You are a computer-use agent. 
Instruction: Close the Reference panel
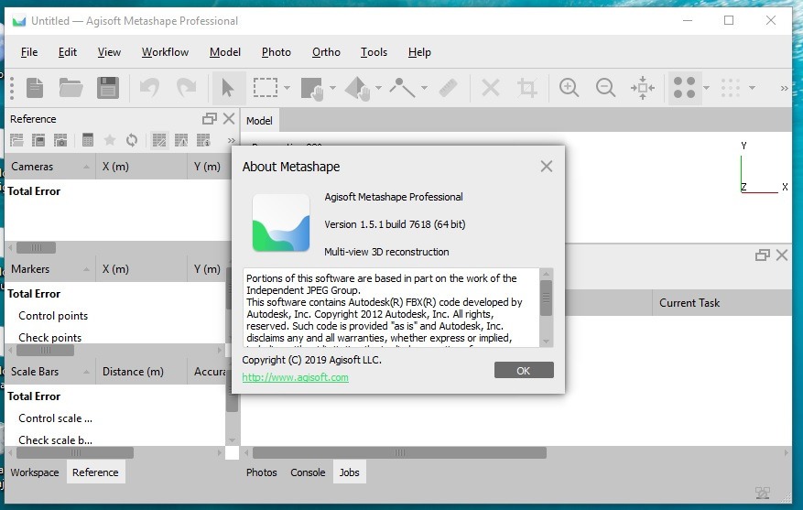(x=229, y=119)
